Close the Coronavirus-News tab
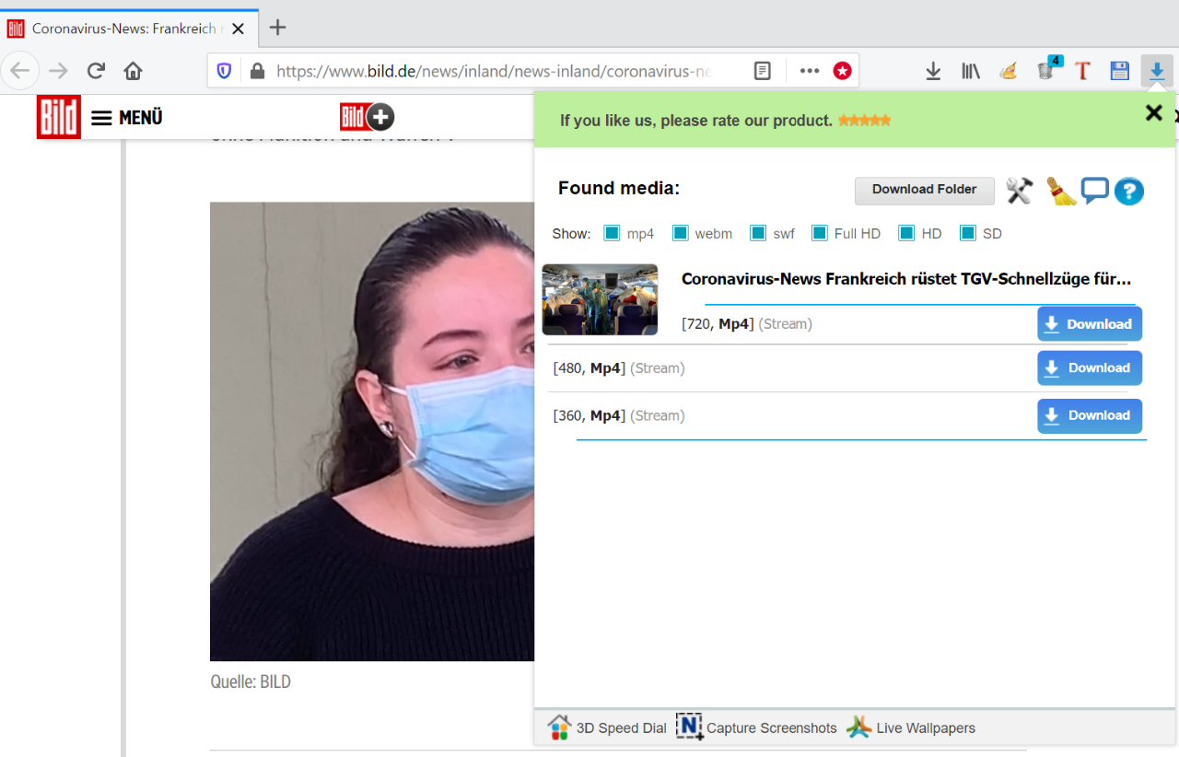This screenshot has height=757, width=1179. (238, 29)
